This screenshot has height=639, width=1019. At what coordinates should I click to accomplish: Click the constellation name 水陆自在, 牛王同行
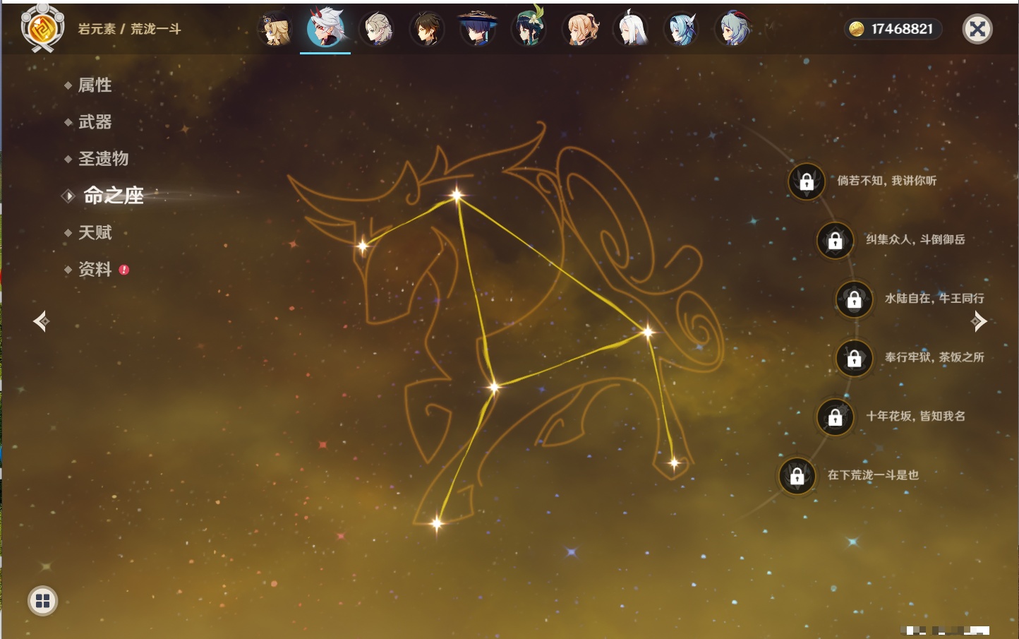[x=934, y=299]
